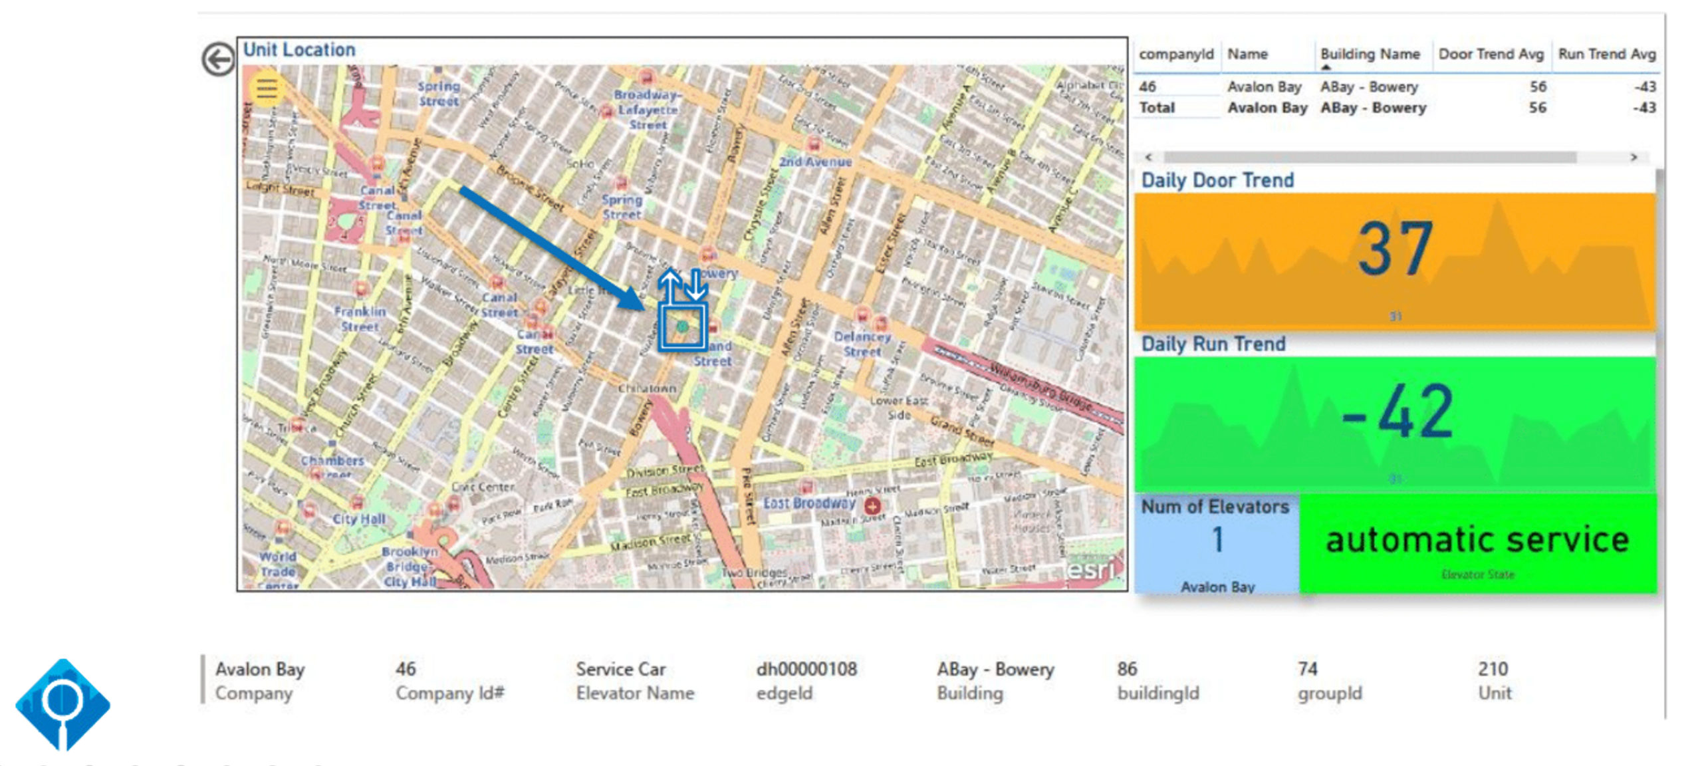Screen dimensions: 1702x766
Task: Click the automatic service state card
Action: click(x=1478, y=544)
